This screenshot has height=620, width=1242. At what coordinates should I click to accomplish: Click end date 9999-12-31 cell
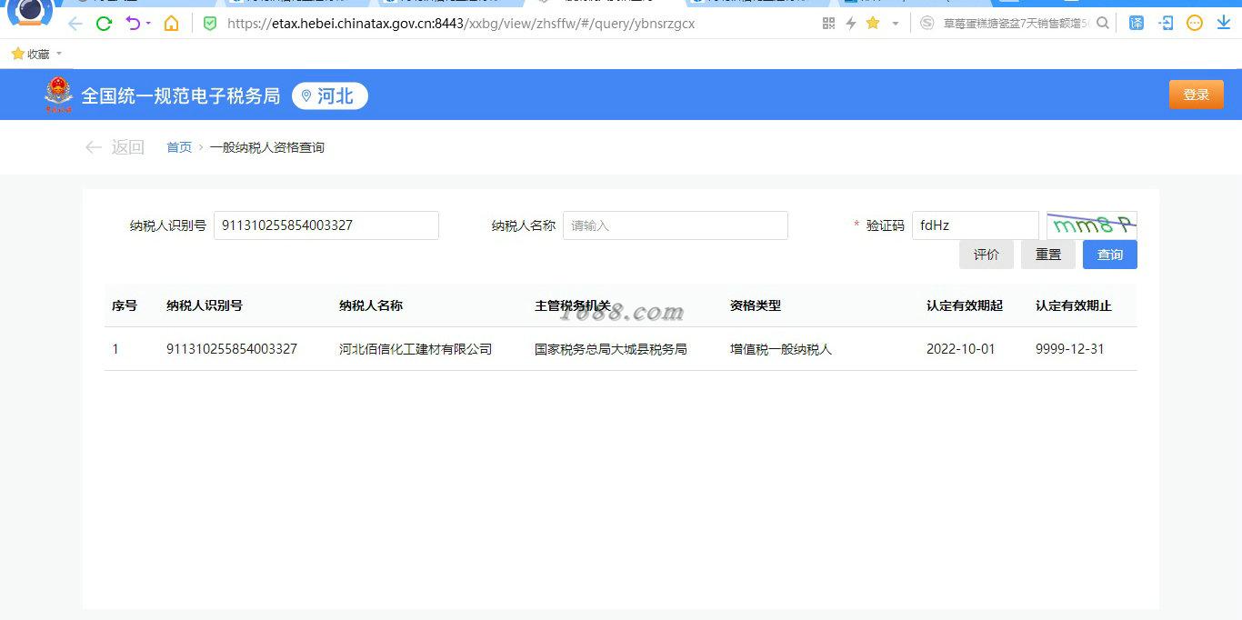point(1070,349)
